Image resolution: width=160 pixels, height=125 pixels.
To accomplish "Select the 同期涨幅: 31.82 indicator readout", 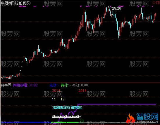I will pos(25,85).
